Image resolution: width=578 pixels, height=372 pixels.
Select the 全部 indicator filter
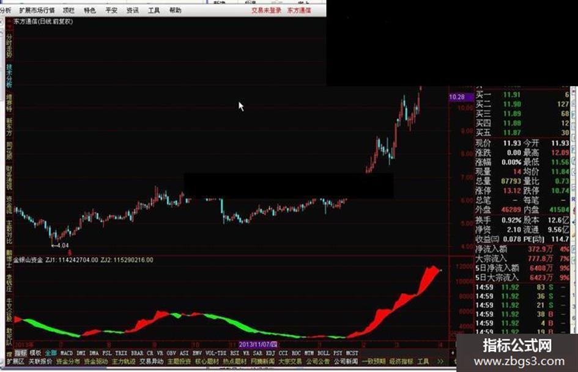tap(51, 353)
